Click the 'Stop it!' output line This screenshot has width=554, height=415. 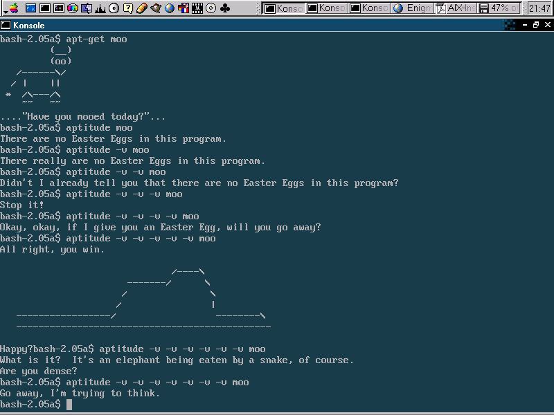click(22, 205)
